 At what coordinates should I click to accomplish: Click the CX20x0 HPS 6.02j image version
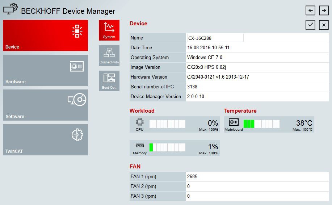pos(206,67)
